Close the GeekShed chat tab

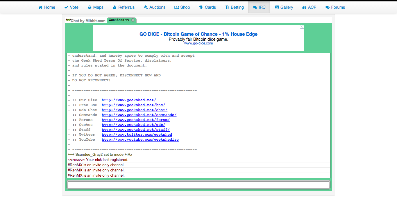click(133, 20)
